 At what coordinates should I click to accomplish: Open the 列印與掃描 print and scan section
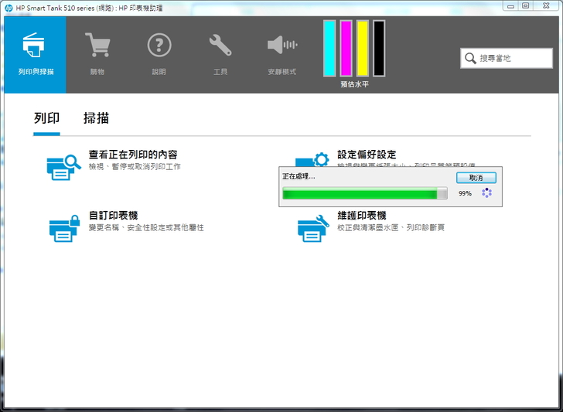(x=36, y=55)
